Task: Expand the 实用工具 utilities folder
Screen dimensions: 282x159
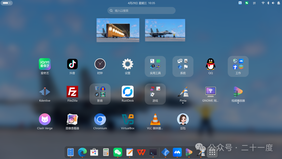Action: click(x=155, y=66)
